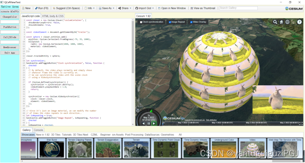Select CZML gallery category
Viewport: 305px width, 163px height.
[94, 135]
